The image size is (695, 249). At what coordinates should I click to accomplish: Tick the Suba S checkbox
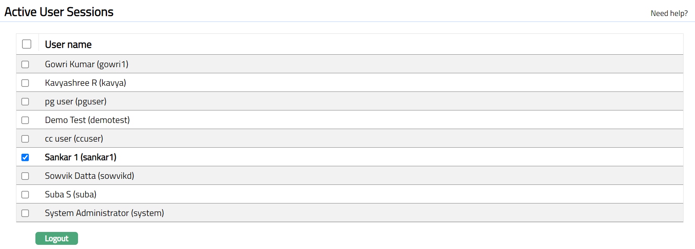pyautogui.click(x=25, y=195)
